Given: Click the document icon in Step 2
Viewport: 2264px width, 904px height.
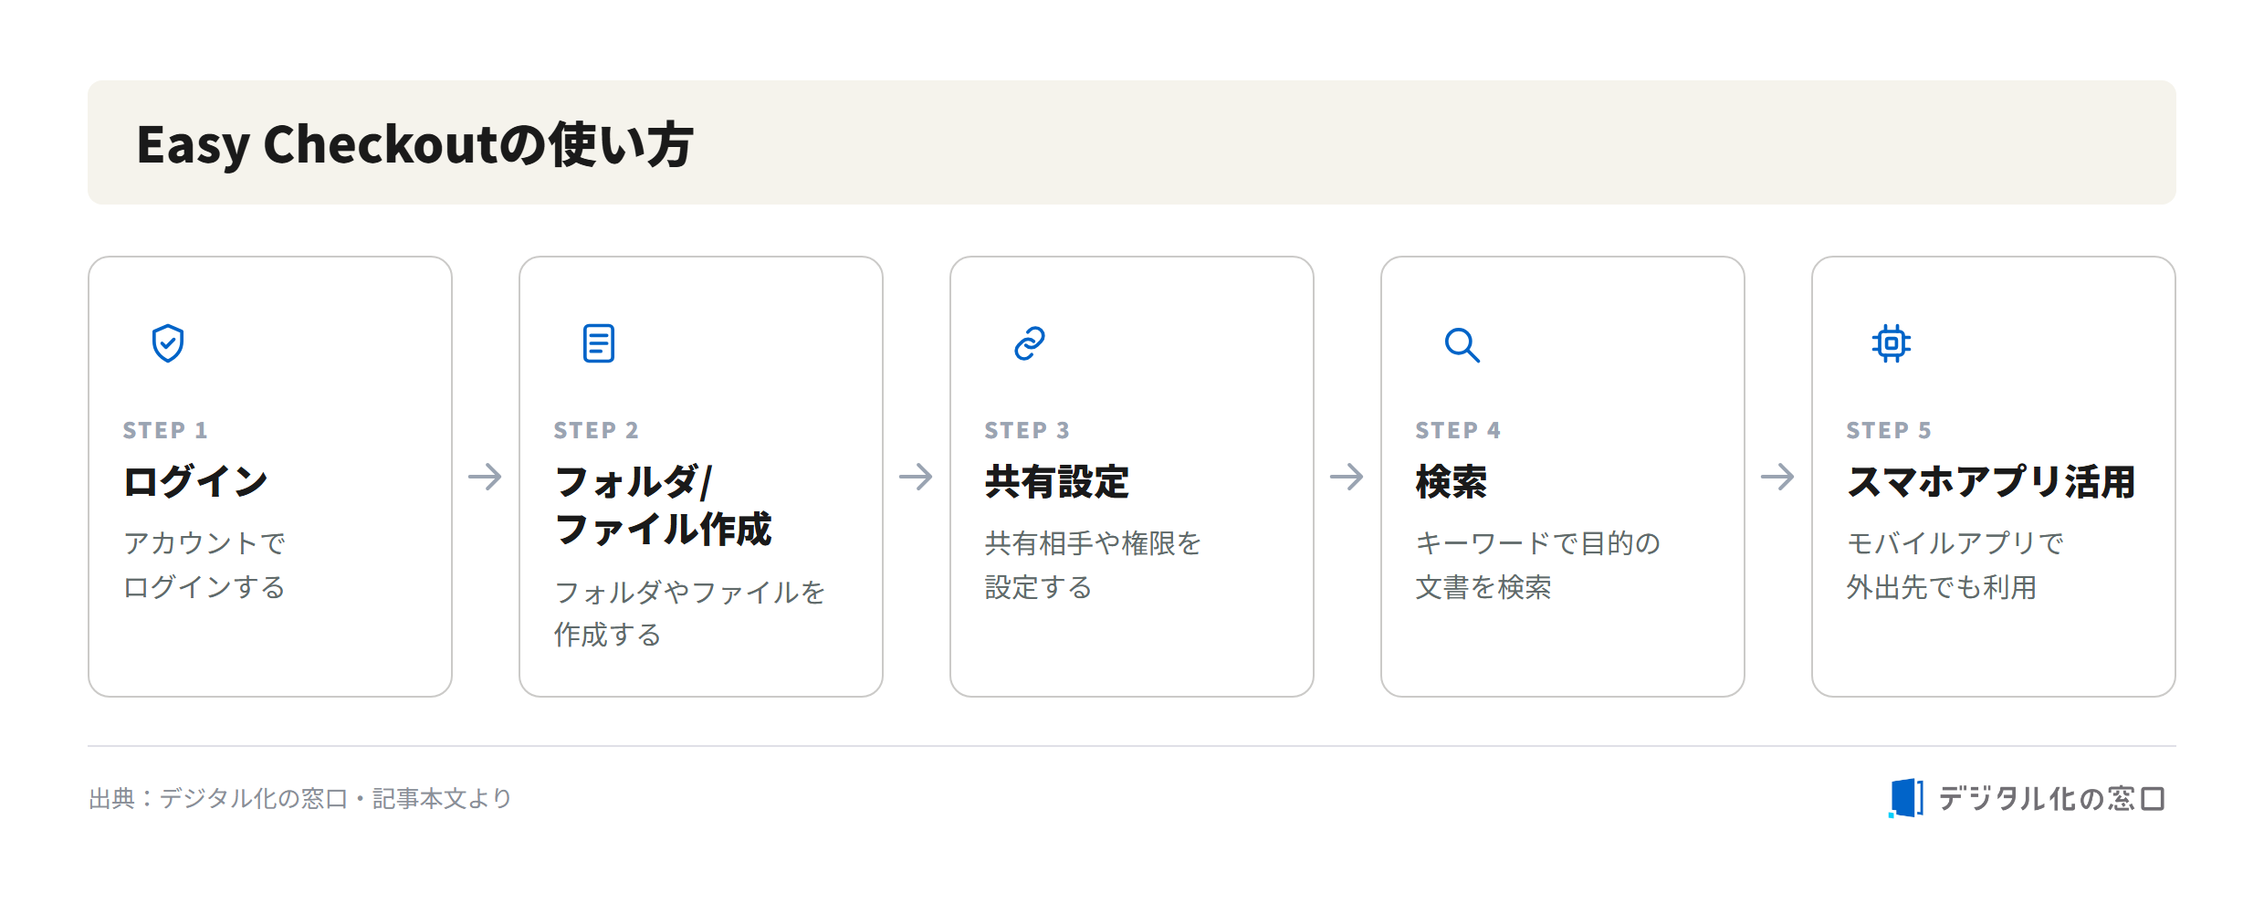Looking at the screenshot, I should point(599,343).
